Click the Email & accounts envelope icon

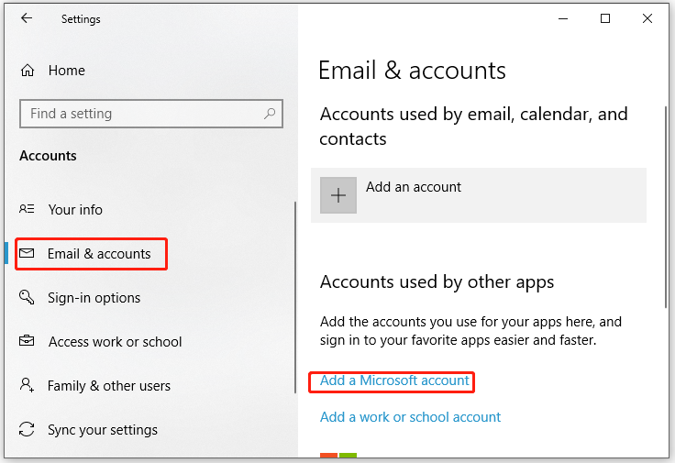click(x=27, y=253)
